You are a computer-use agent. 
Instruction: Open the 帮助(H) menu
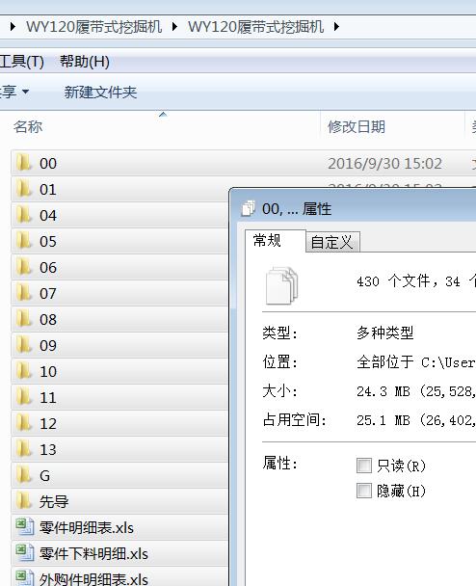coord(85,62)
